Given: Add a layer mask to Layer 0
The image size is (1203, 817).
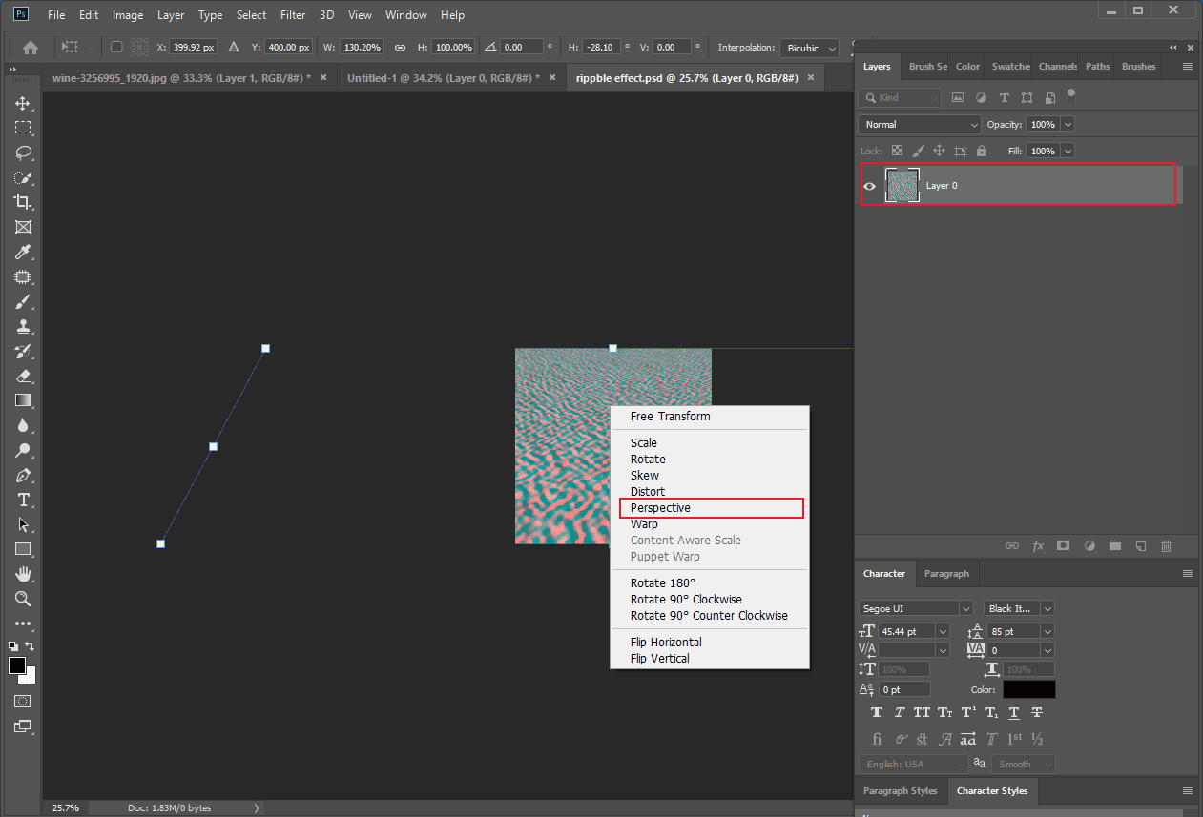Looking at the screenshot, I should [x=1063, y=545].
